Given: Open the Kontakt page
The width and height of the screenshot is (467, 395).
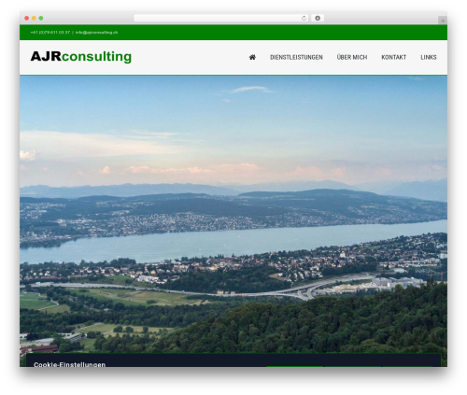Looking at the screenshot, I should tap(393, 57).
